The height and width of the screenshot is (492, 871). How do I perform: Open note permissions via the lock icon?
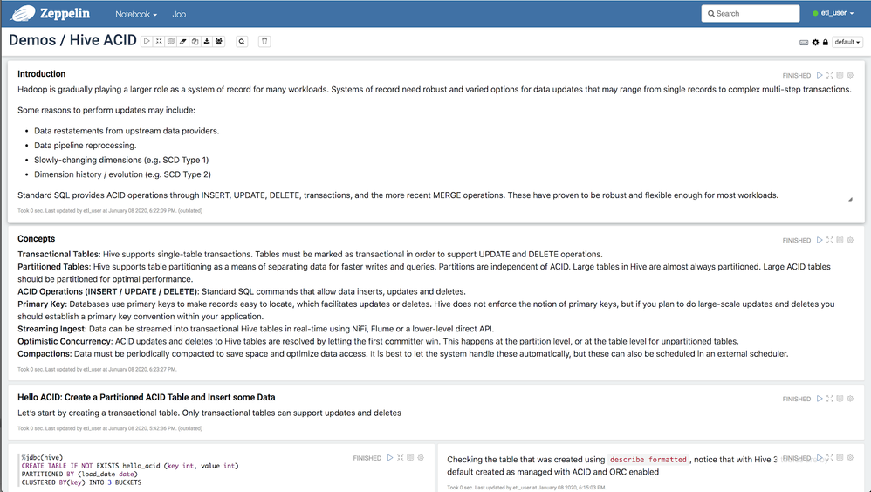tap(826, 42)
